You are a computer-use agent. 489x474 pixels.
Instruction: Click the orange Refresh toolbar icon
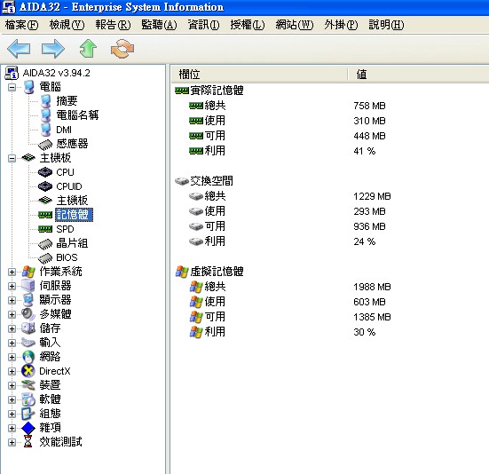tap(122, 49)
